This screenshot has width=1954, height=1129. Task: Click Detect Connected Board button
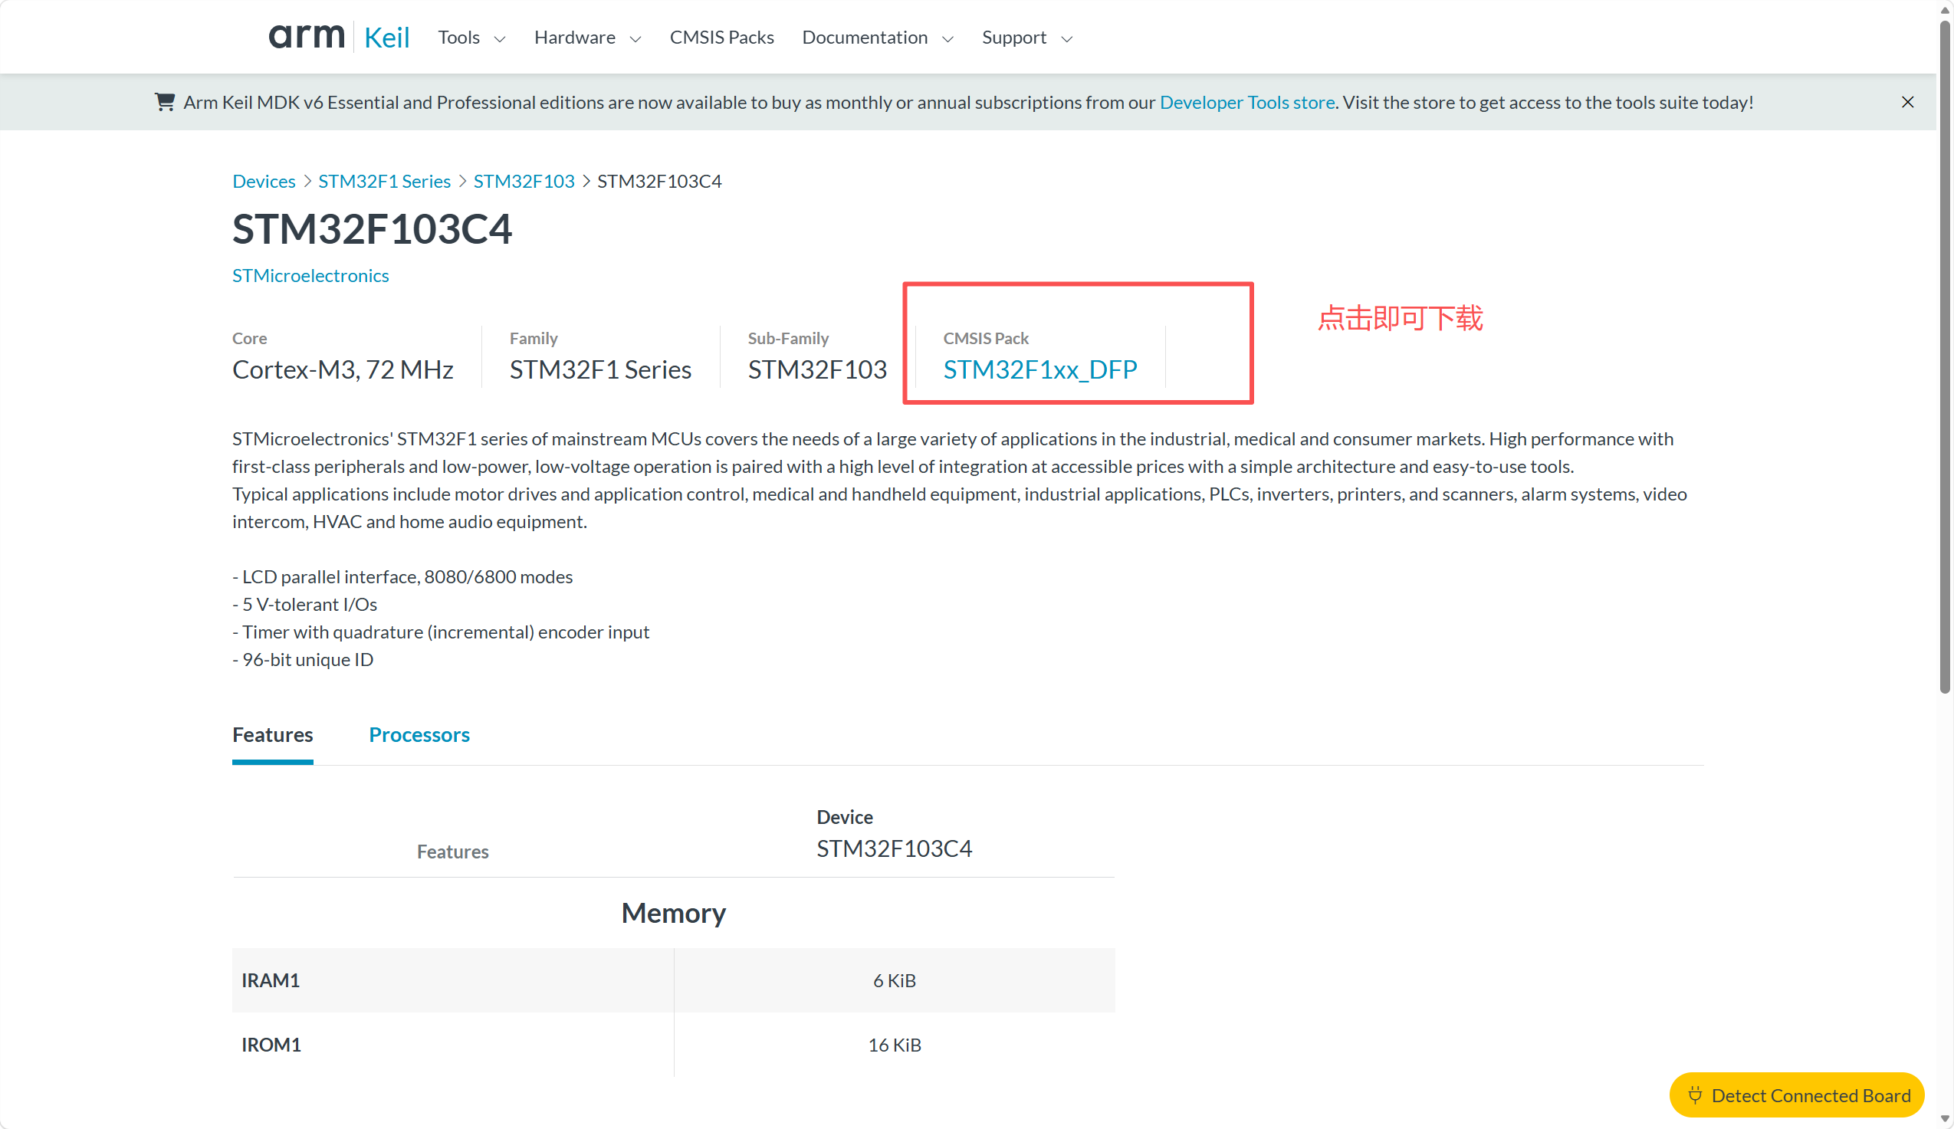[1797, 1095]
